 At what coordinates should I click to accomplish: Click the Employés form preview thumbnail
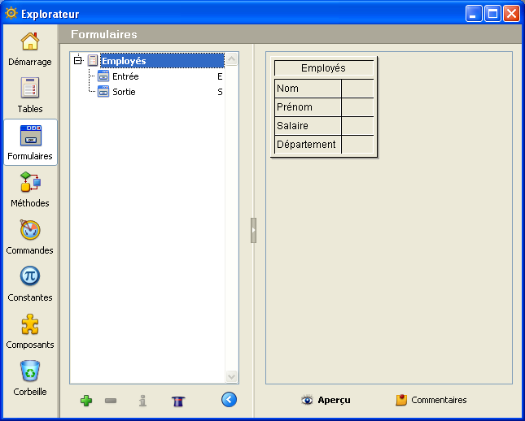pyautogui.click(x=324, y=106)
